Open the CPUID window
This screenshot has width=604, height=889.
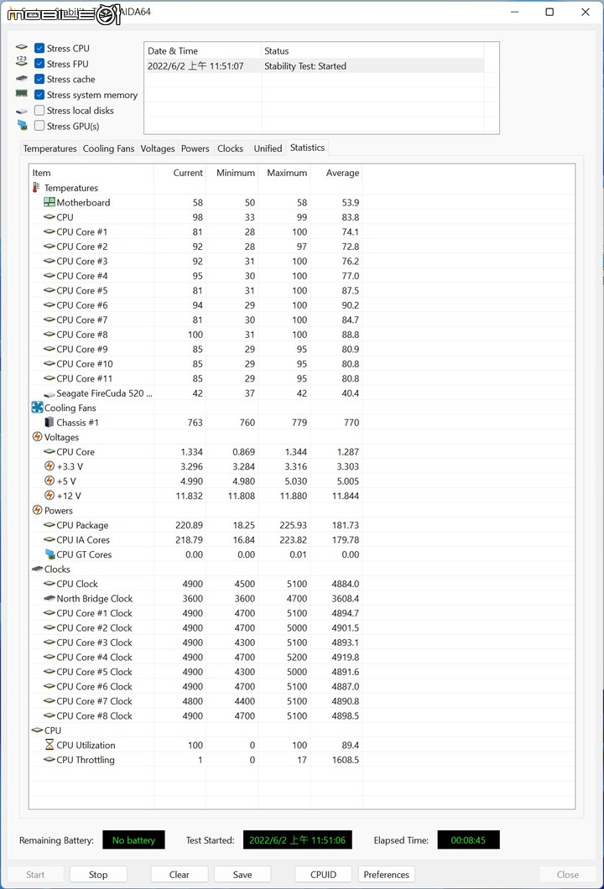point(323,874)
